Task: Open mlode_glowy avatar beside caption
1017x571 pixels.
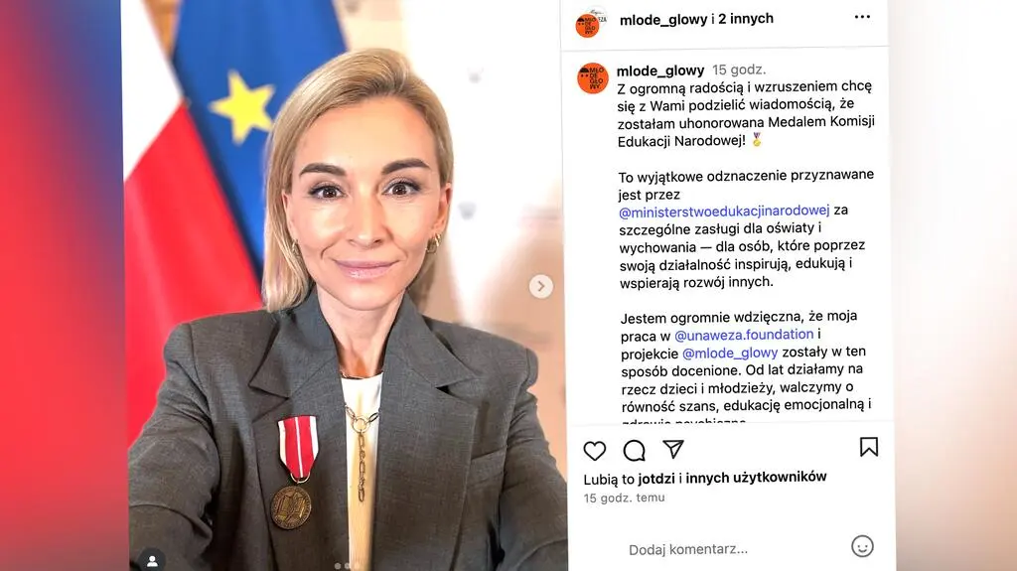Action: tap(592, 78)
